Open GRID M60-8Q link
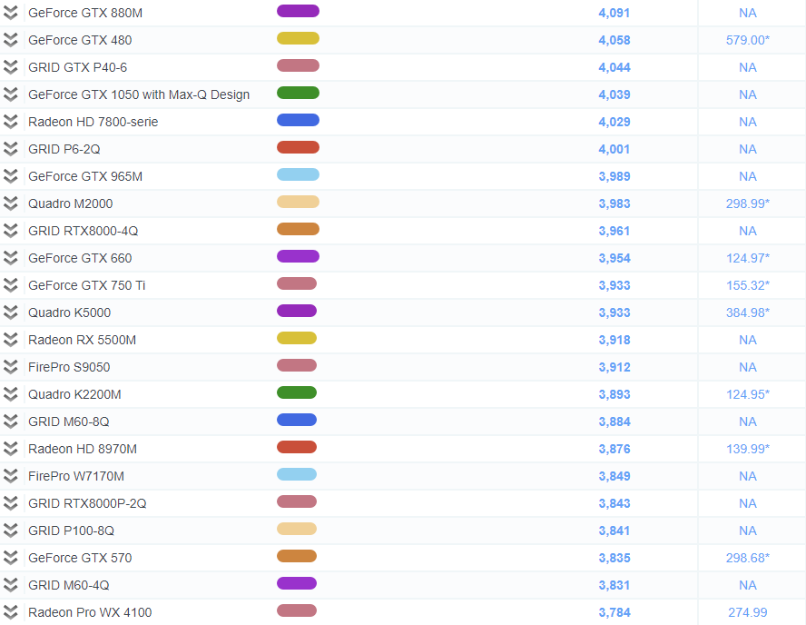 tap(69, 422)
